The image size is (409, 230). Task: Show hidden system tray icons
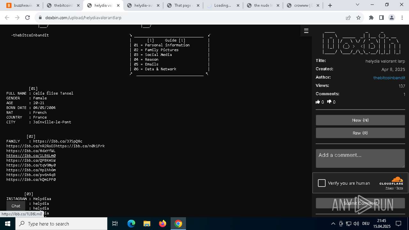(333, 224)
